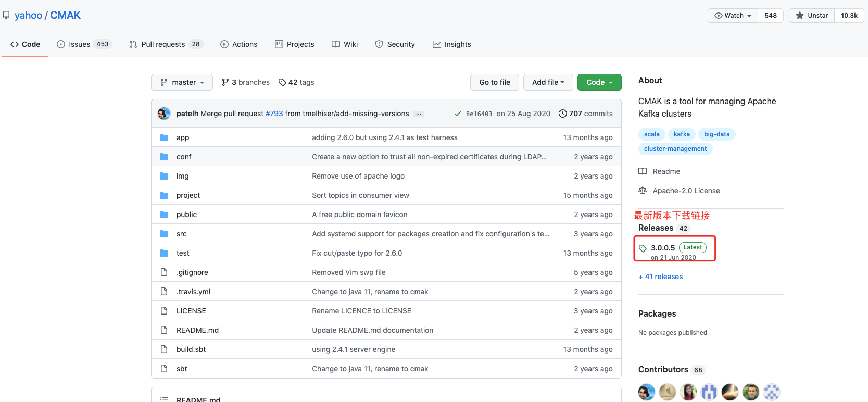Open the Actions tab

coord(239,44)
